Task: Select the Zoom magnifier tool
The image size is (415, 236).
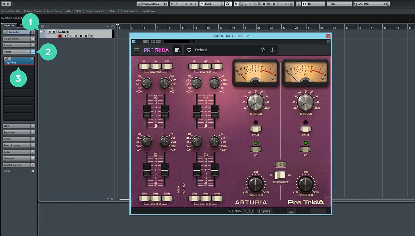Action: [x=259, y=4]
